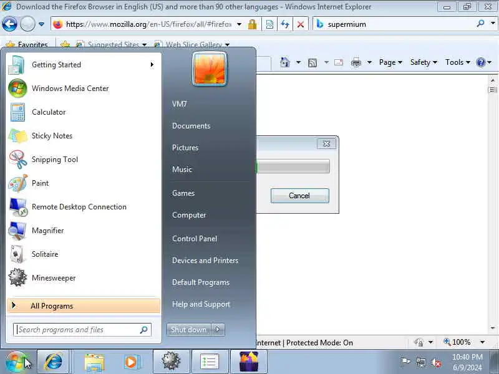Click the search magnifier in IE

481,24
